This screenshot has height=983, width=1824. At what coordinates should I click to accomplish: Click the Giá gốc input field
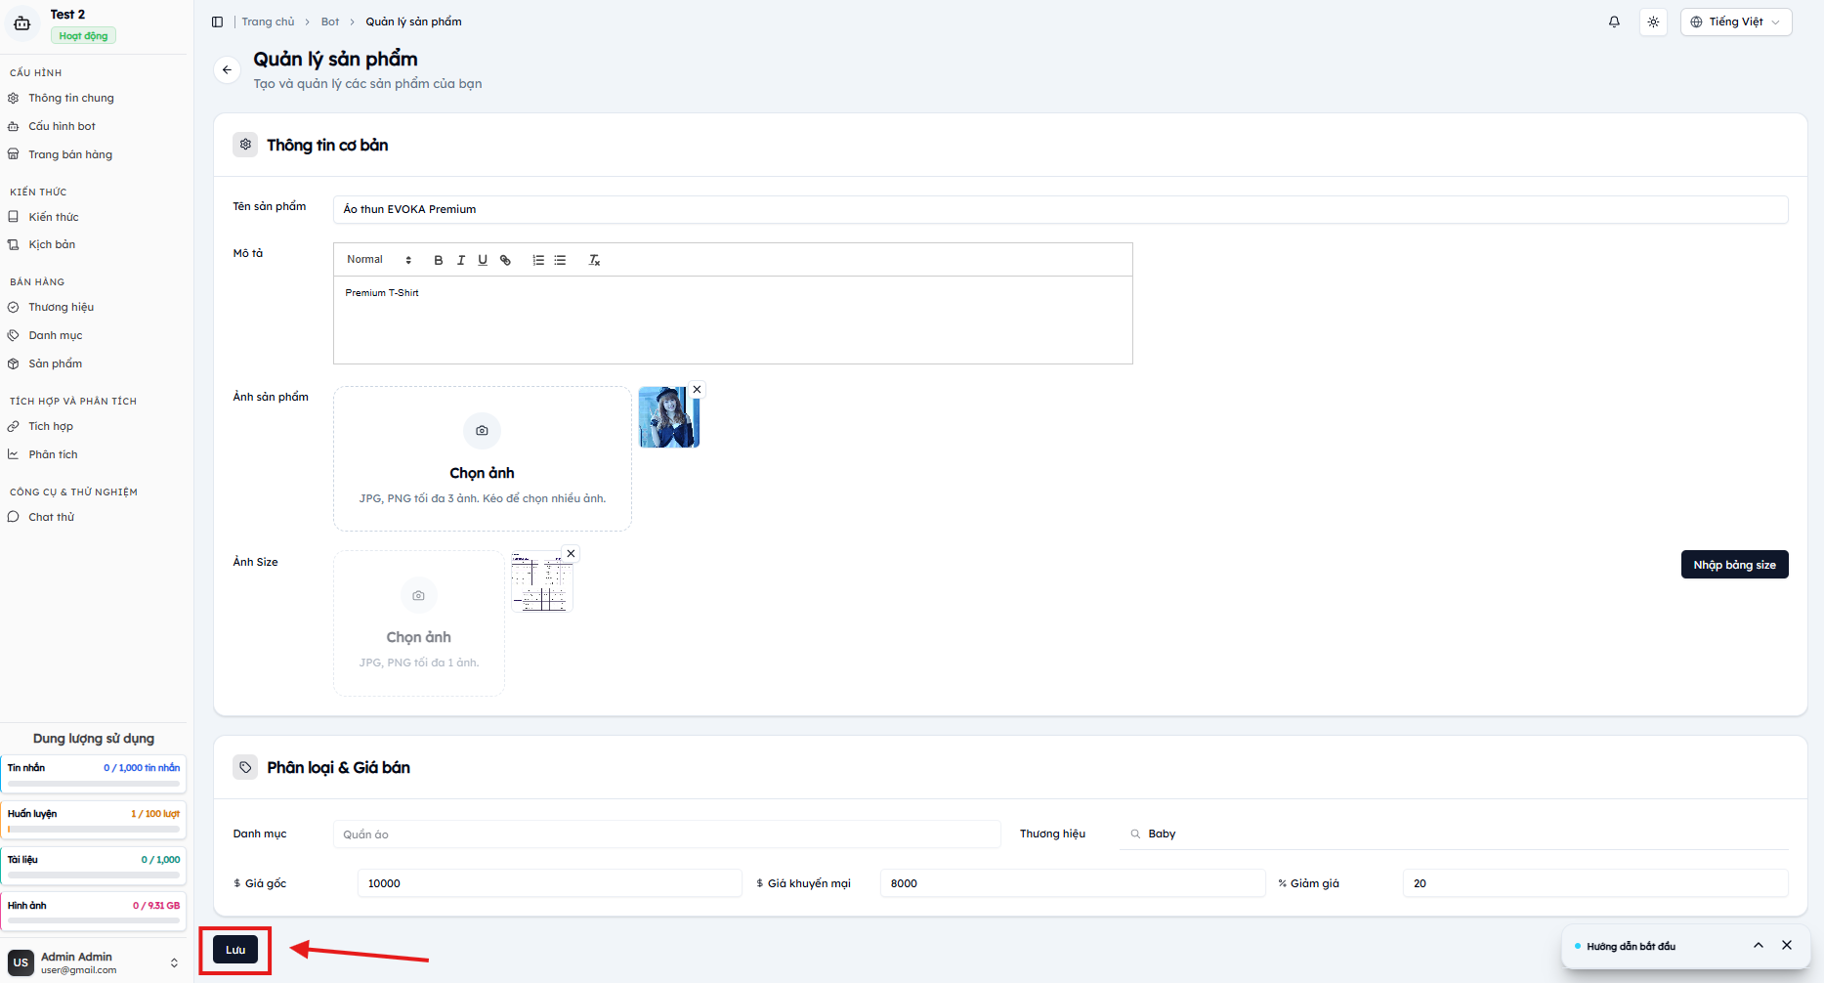pyautogui.click(x=550, y=883)
